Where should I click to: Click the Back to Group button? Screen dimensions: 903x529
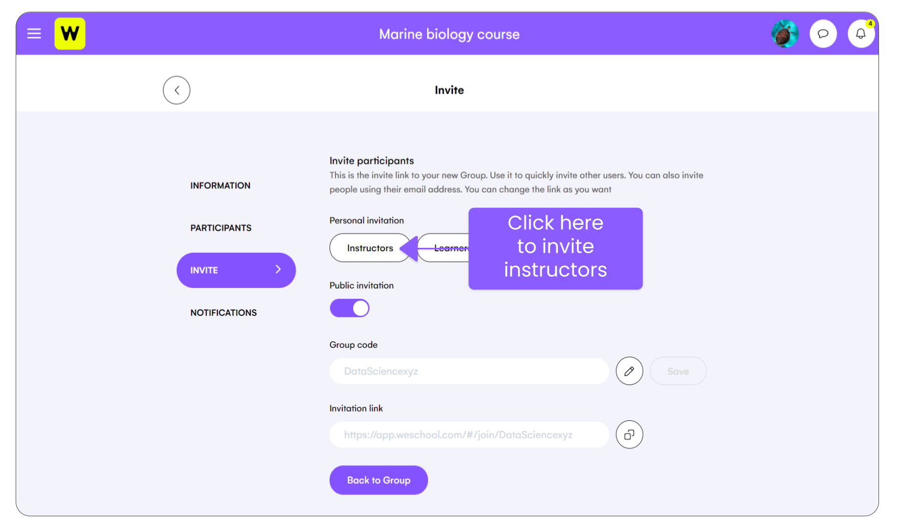pyautogui.click(x=379, y=480)
